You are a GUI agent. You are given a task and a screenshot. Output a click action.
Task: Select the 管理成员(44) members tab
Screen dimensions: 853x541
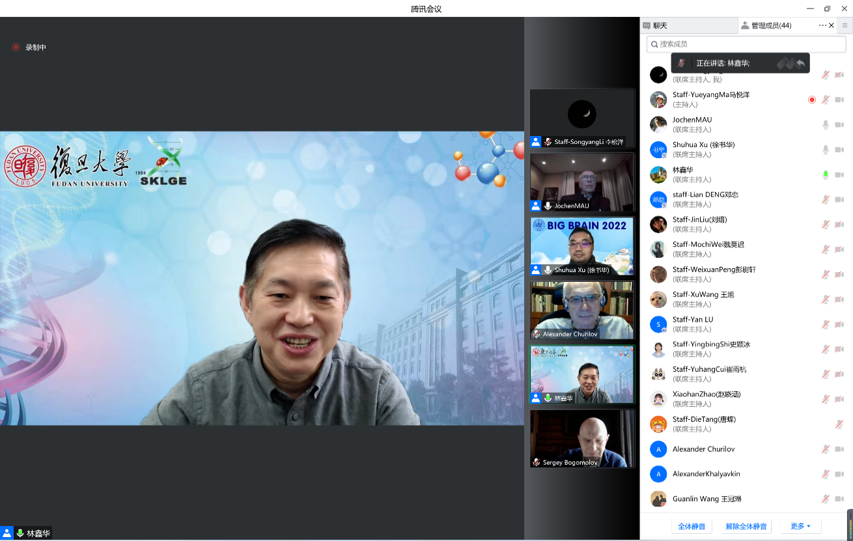(x=770, y=25)
